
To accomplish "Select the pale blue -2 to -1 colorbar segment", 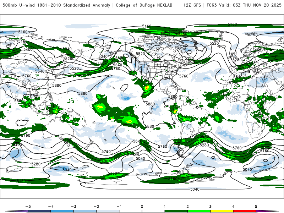I will pyautogui.click(x=108, y=211).
